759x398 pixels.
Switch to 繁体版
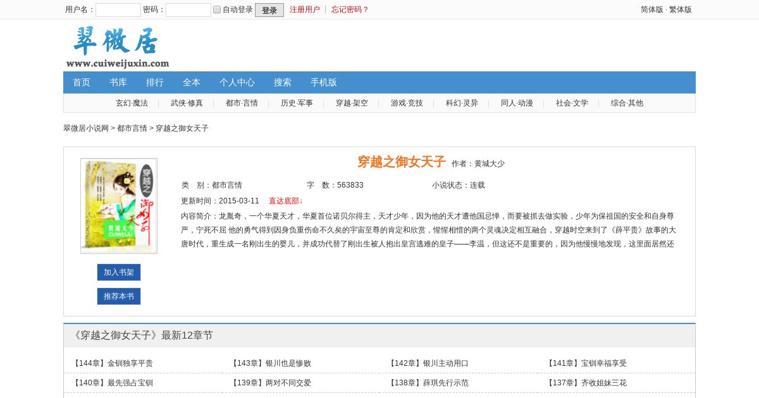click(x=681, y=9)
